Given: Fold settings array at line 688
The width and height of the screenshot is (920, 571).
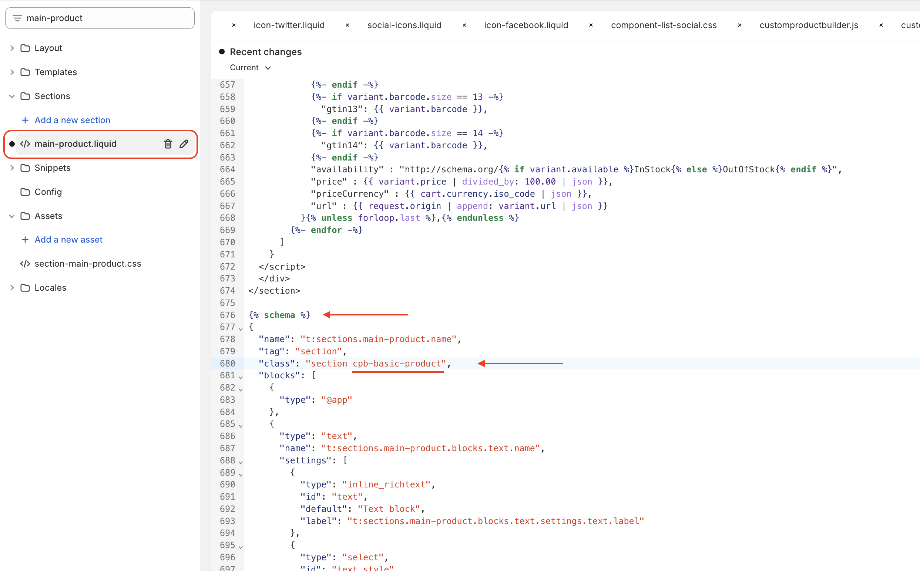Looking at the screenshot, I should [241, 462].
